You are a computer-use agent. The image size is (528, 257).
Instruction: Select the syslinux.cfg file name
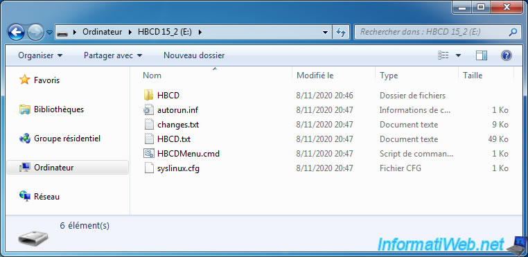[178, 168]
